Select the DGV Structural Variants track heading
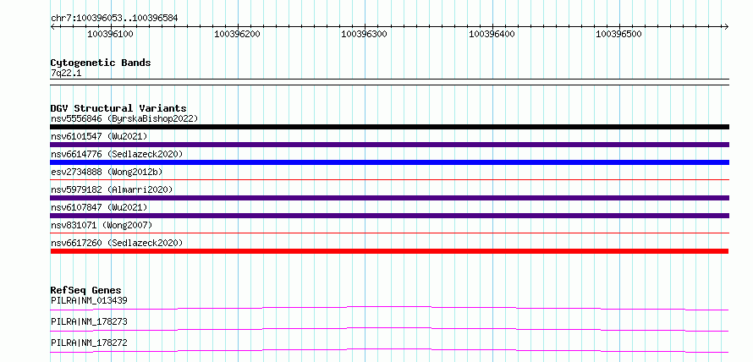Viewport: 753px width, 362px height. 118,108
